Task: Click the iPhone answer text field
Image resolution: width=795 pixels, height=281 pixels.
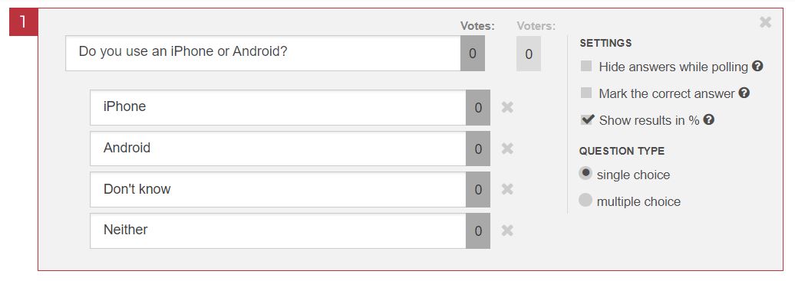Action: [278, 107]
